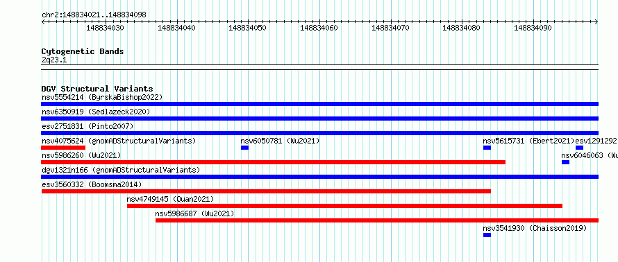Open the esv2751831 (Pinto2007) label
Screen dimensions: 618x262
pos(87,126)
